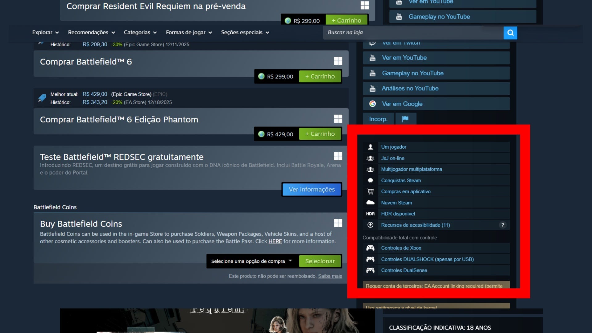Open Ver em Google link
592x333 pixels.
(x=436, y=104)
